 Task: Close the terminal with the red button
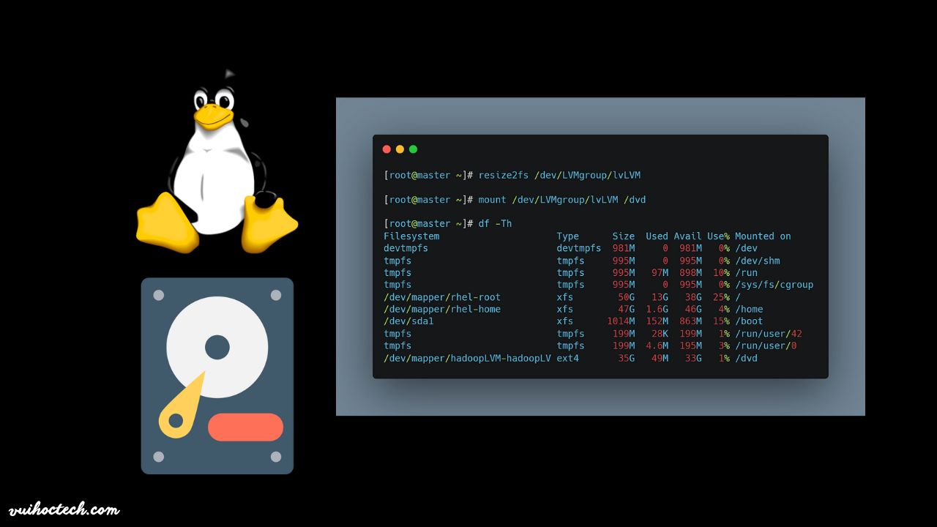click(387, 149)
